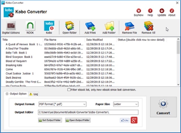Click the BuyNow cart icon

pyautogui.click(x=139, y=11)
